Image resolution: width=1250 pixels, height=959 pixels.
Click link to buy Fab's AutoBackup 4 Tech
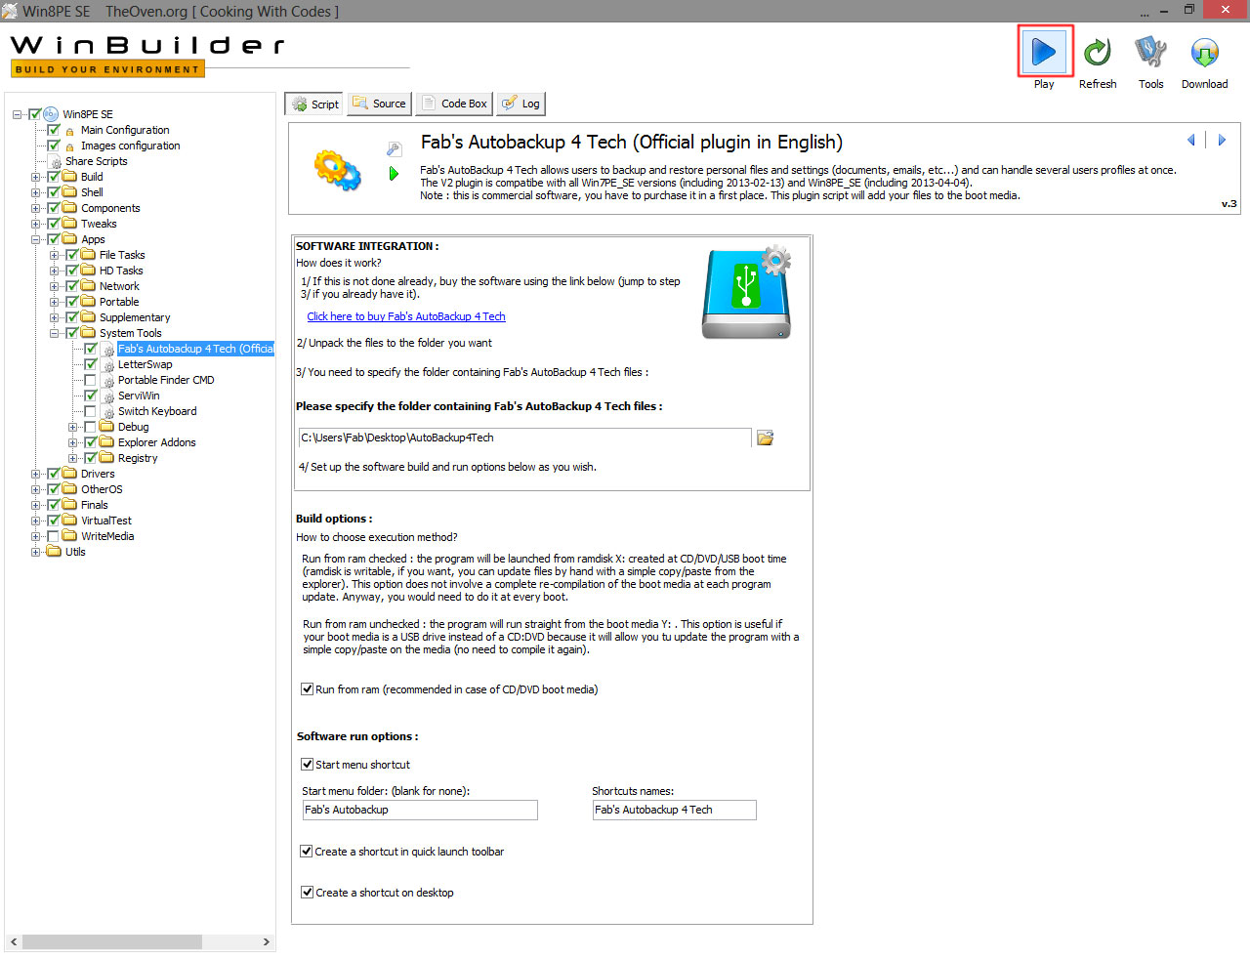click(406, 316)
